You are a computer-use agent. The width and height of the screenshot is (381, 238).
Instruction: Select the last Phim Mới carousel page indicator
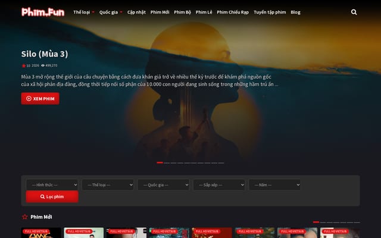(357, 222)
